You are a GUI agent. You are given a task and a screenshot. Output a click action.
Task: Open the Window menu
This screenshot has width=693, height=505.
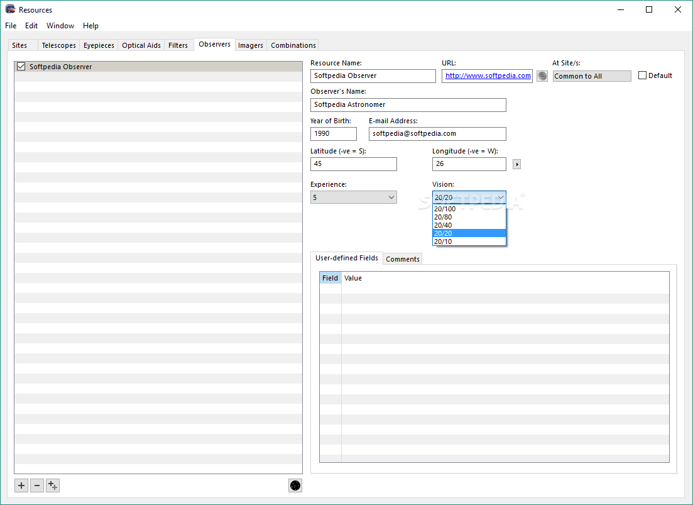(60, 26)
